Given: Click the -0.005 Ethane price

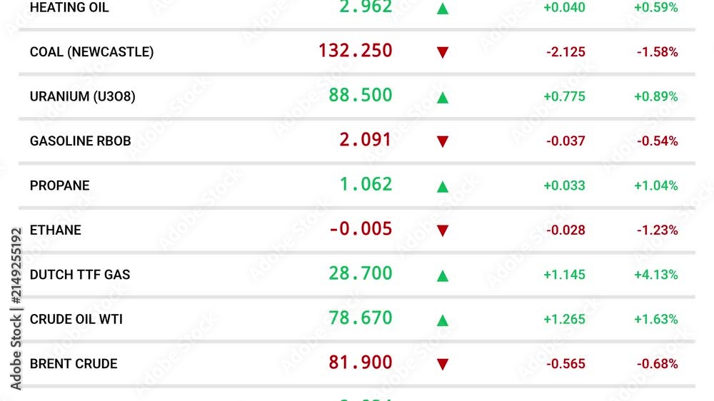Looking at the screenshot, I should 361,228.
